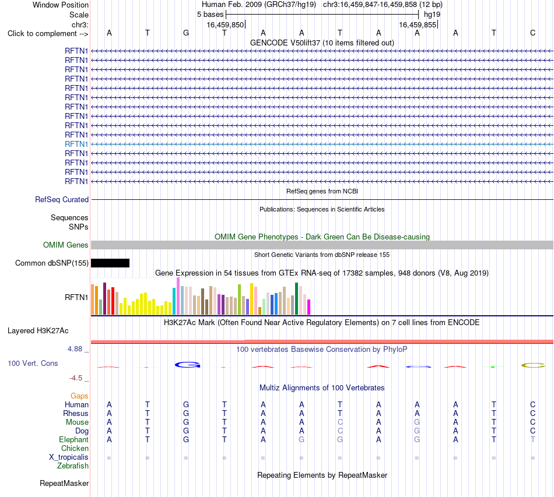Select the black dbSNP variant block
The image size is (554, 497).
110,263
